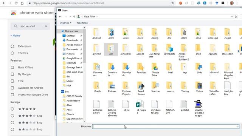The width and height of the screenshot is (242, 136).
Task: Select the Google Drive folder in file grid
Action: [155, 70]
